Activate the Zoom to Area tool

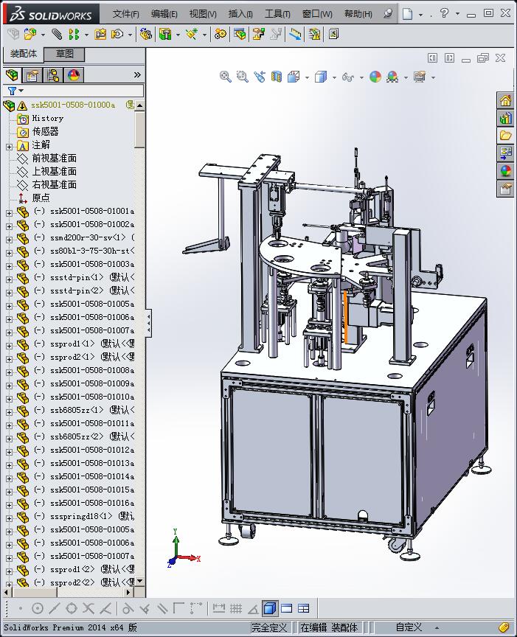tap(242, 77)
